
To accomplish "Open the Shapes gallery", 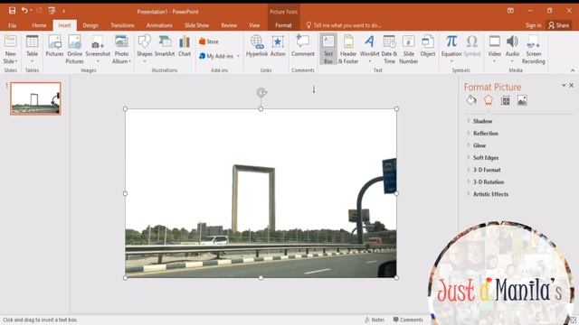I will [145, 49].
